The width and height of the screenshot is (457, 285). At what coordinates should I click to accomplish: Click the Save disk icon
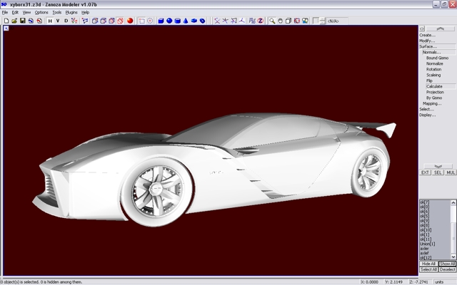(x=22, y=21)
